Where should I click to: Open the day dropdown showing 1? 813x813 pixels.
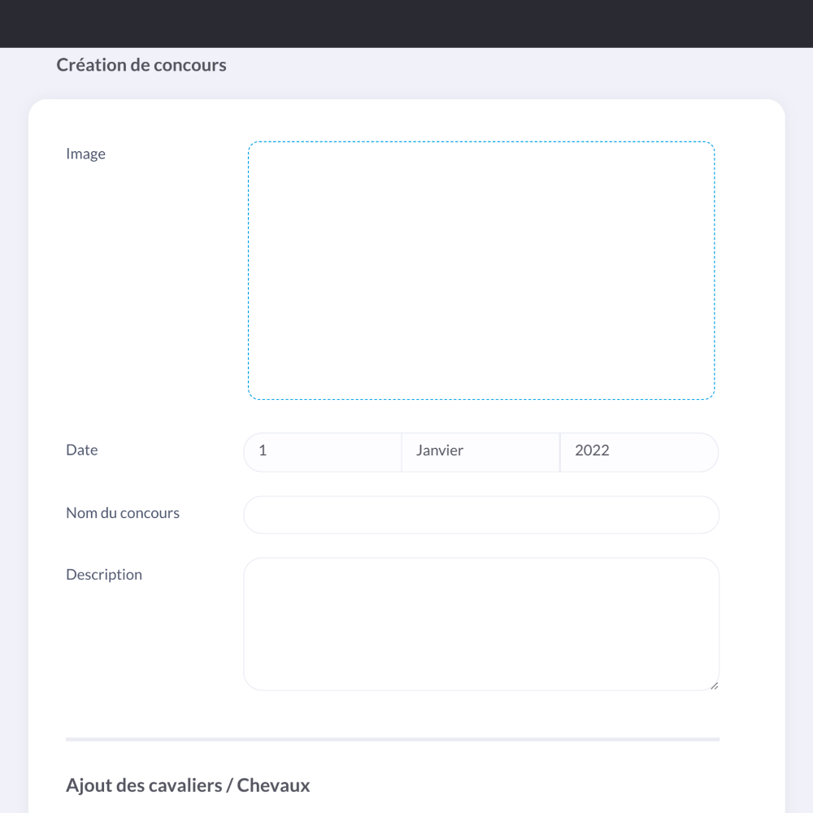coord(323,452)
